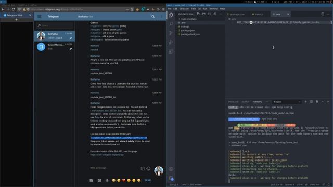The image size is (333, 187).
Task: Split the editor with the split icon
Action: pos(323,14)
